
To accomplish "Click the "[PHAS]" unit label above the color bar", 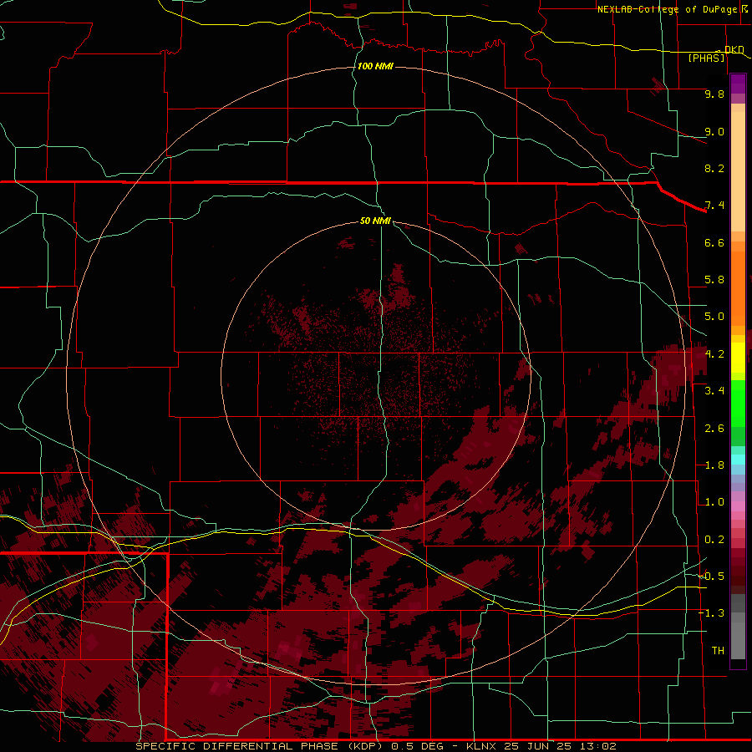I will tap(706, 58).
